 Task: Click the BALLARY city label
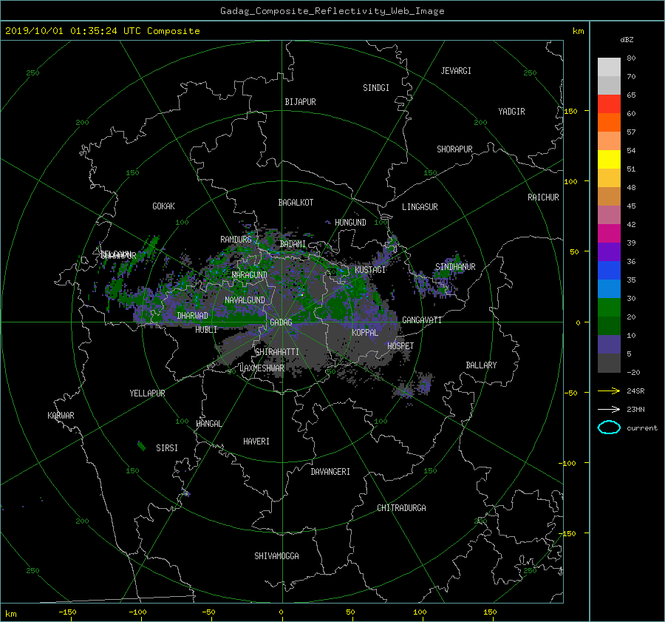click(481, 365)
